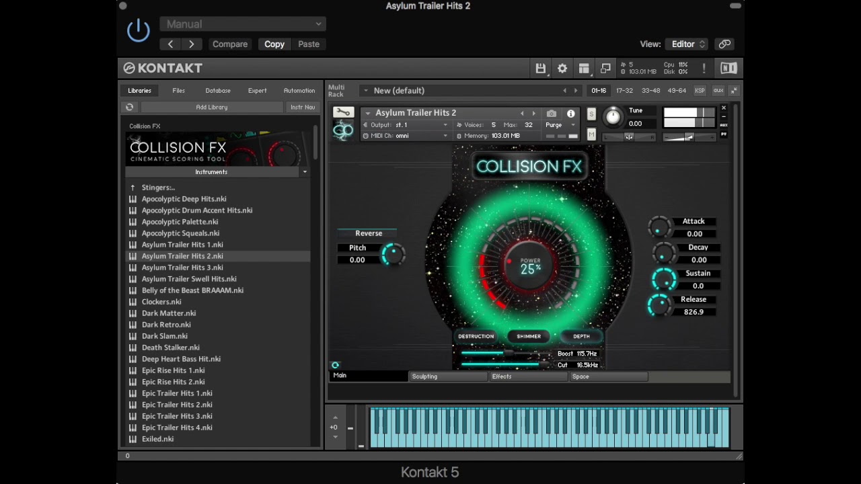The image size is (861, 484).
Task: Open the Purge dropdown menu
Action: click(x=560, y=125)
